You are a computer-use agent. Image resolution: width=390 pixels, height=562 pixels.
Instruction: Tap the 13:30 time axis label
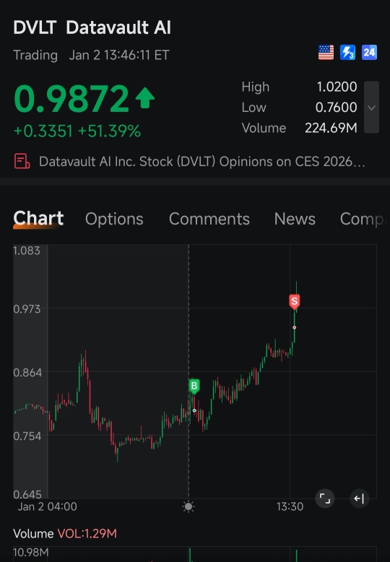[x=290, y=506]
